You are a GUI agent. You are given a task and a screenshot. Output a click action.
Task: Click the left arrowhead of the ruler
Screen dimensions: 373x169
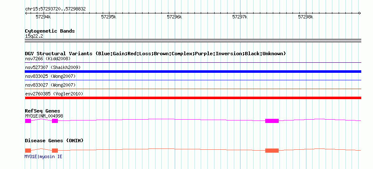pyautogui.click(x=26, y=13)
